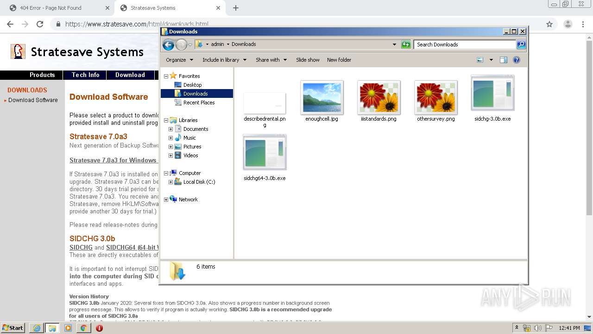Click the Stratesave Systems penguin logo
The height and width of the screenshot is (334, 593).
coord(18,51)
